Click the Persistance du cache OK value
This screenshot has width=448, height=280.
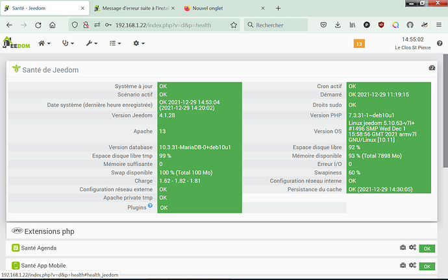(380, 189)
